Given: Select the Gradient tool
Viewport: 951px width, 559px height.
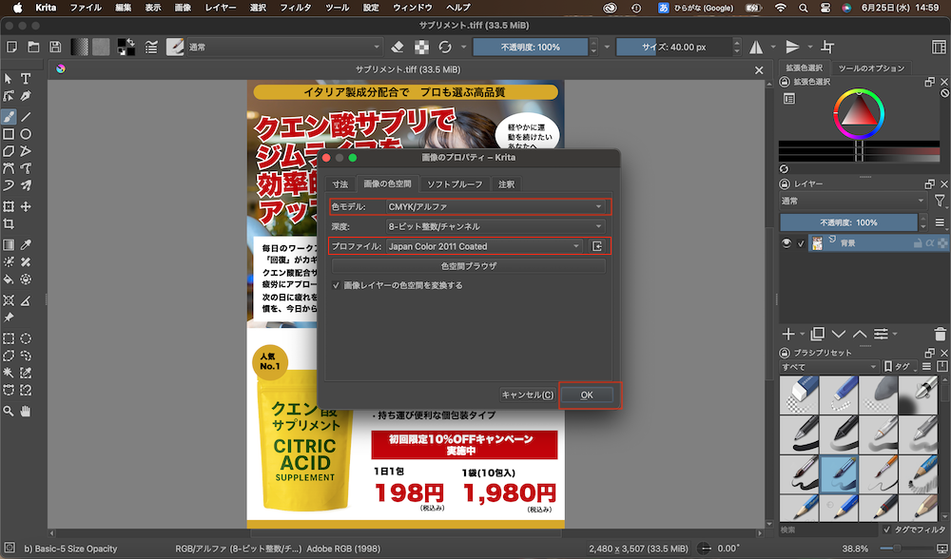Looking at the screenshot, I should click(x=9, y=245).
